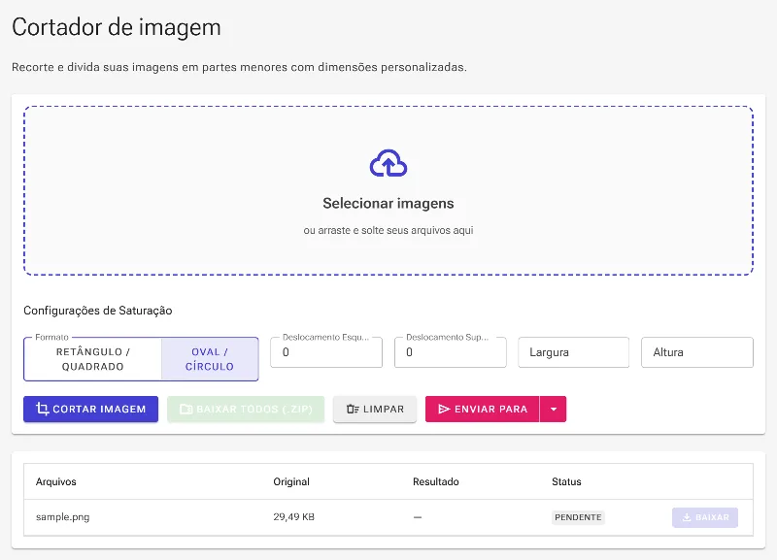The width and height of the screenshot is (777, 560).
Task: Click the Baixar button for sample.png
Action: pyautogui.click(x=705, y=517)
